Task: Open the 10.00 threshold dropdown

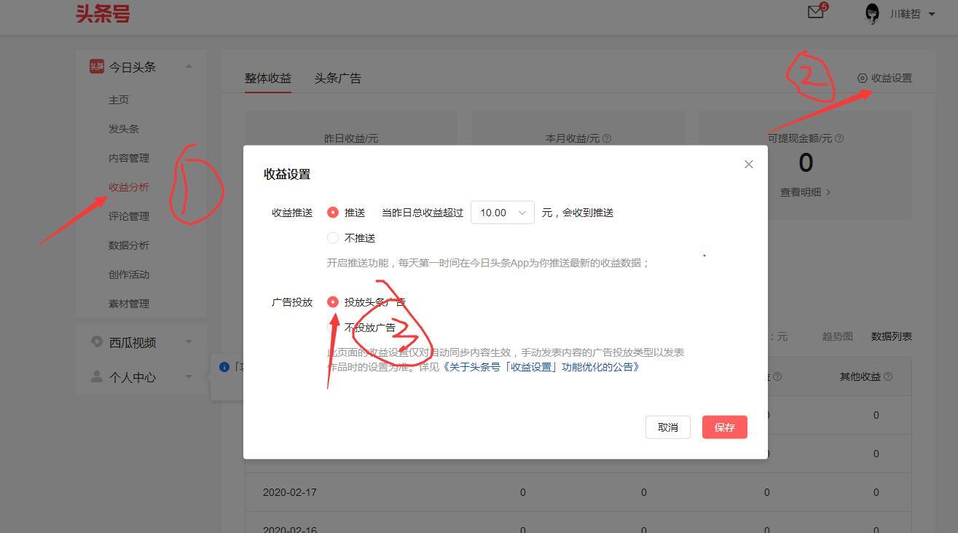Action: (503, 213)
